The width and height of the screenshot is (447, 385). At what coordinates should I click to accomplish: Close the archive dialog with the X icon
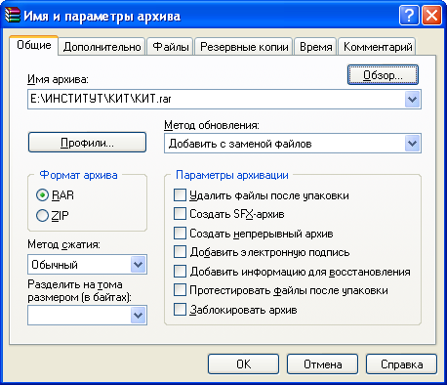[x=431, y=15]
